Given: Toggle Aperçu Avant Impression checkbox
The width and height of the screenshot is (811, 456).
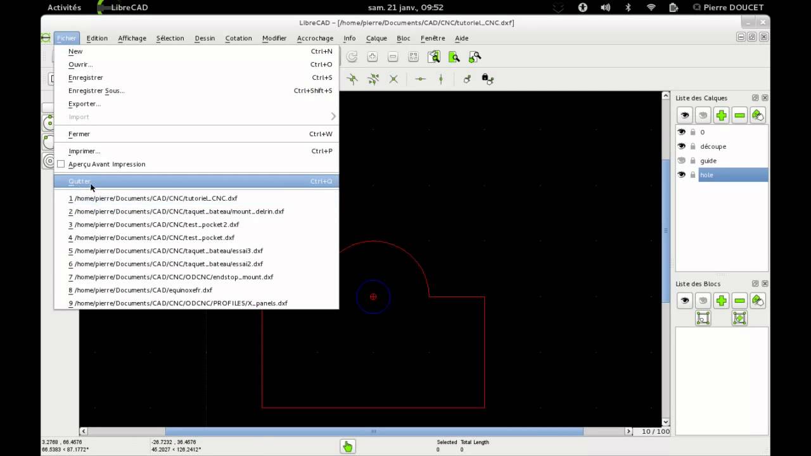Looking at the screenshot, I should click(61, 164).
